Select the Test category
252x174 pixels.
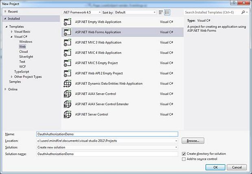coord(22,62)
